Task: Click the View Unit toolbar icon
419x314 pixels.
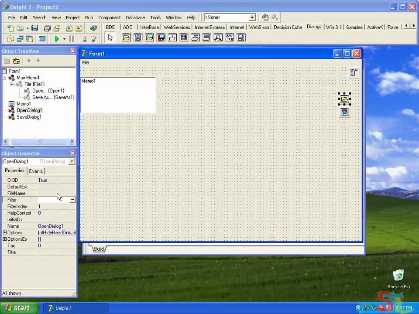Action: pyautogui.click(x=10, y=39)
